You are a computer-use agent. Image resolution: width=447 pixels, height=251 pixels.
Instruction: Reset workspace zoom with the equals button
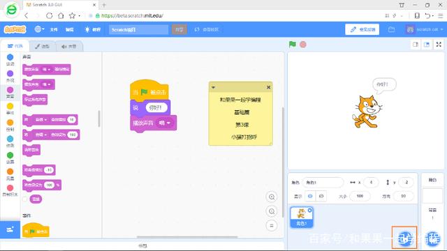tap(272, 226)
